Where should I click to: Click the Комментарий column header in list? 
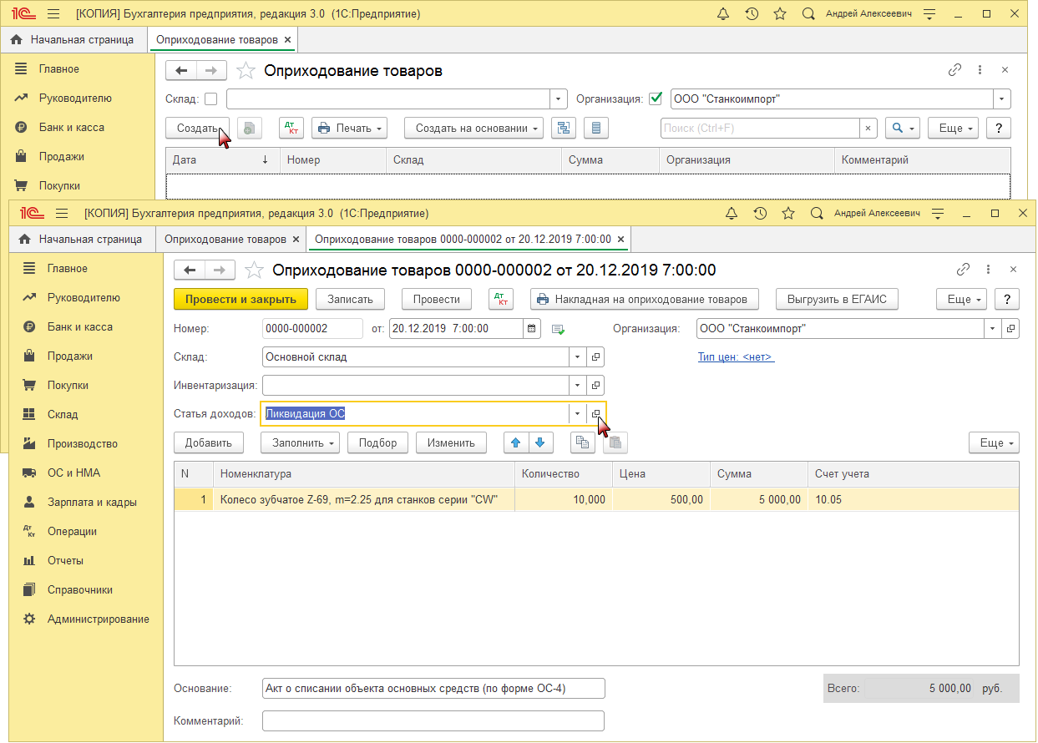pyautogui.click(x=923, y=159)
